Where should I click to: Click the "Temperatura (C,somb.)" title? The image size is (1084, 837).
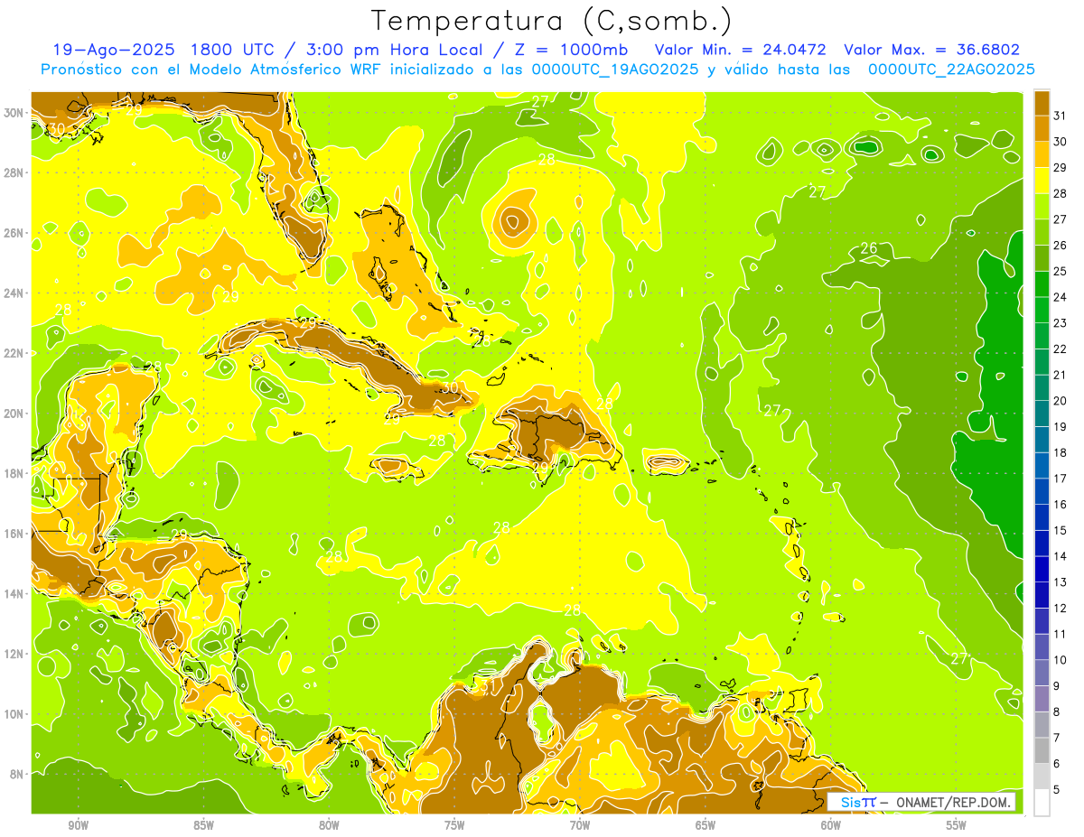pyautogui.click(x=552, y=21)
